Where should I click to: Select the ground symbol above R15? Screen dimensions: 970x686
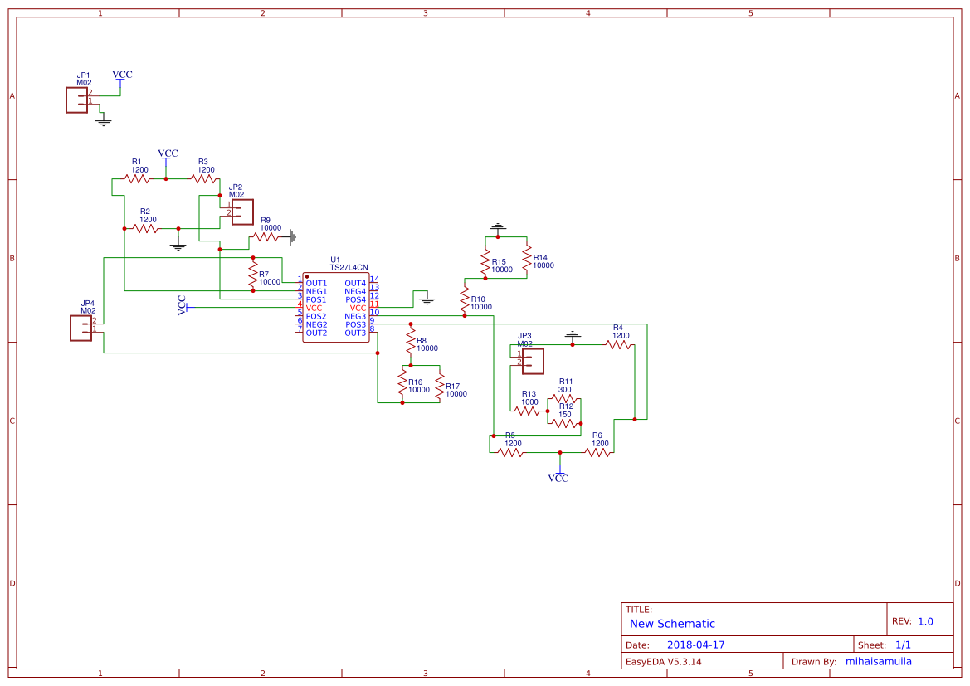tap(498, 226)
